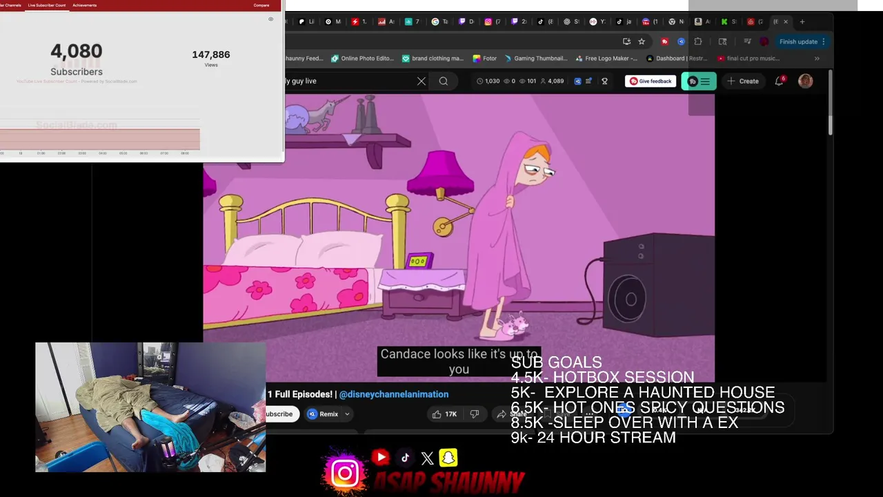The image size is (883, 497).
Task: Open the media control playlist icon
Action: point(747,41)
